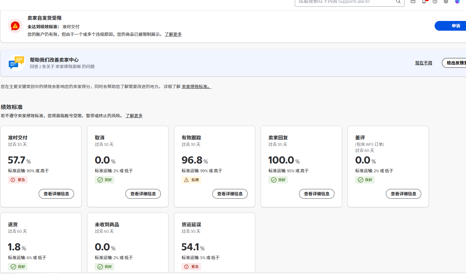Click the SupportCase ID search field
Image resolution: width=466 pixels, height=274 pixels.
click(x=349, y=2)
